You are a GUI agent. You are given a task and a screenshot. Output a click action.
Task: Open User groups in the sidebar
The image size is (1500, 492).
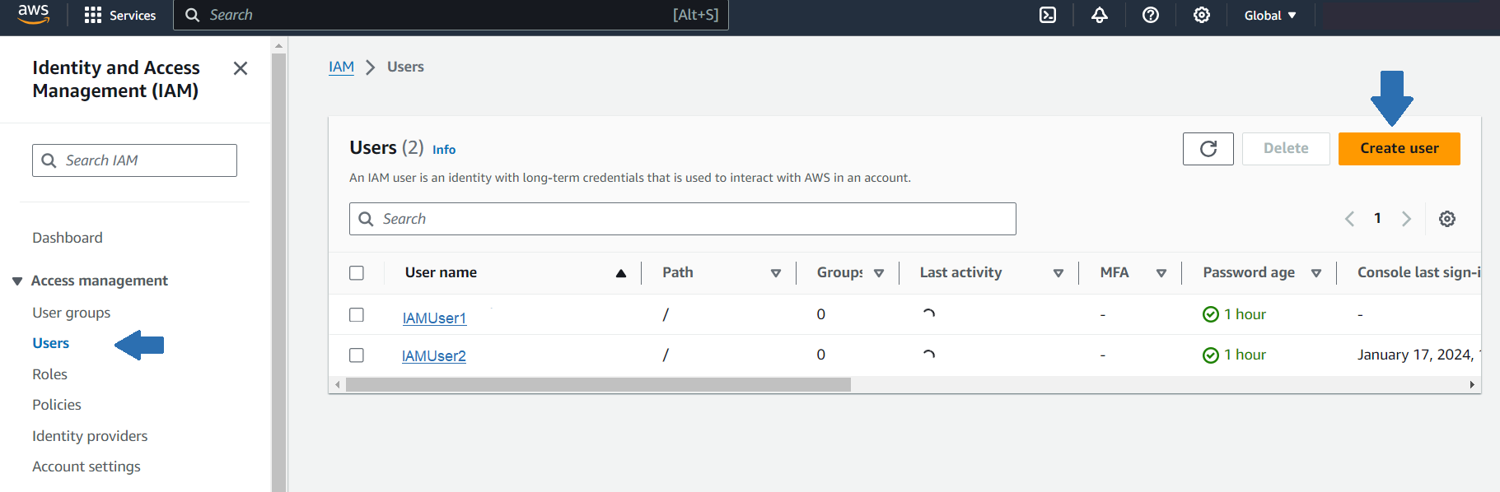click(72, 313)
